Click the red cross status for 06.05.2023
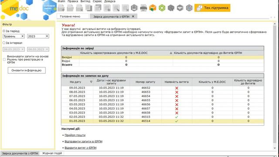Viewport: 279px width, 157px height. pos(177,100)
